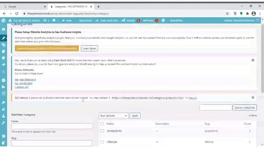Open the Chrome profile avatar icon
The image size is (264, 148).
click(x=254, y=14)
